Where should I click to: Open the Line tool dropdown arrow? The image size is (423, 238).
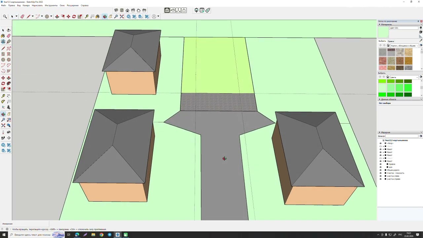point(32,17)
